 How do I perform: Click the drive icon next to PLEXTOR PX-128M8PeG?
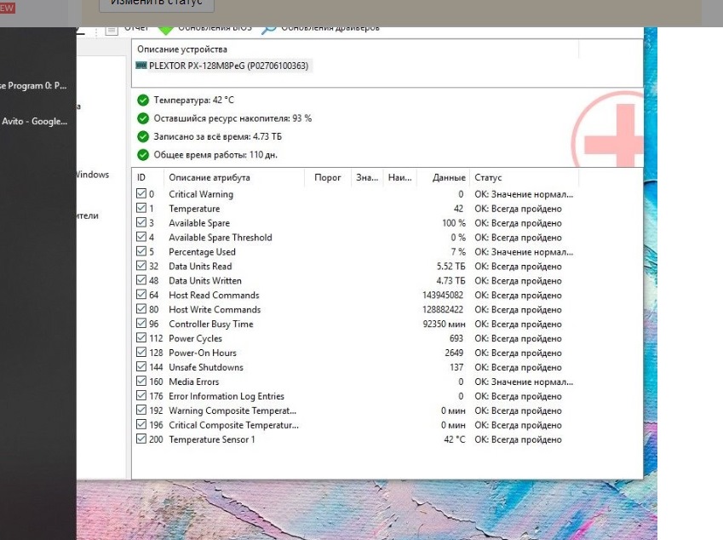click(x=141, y=66)
